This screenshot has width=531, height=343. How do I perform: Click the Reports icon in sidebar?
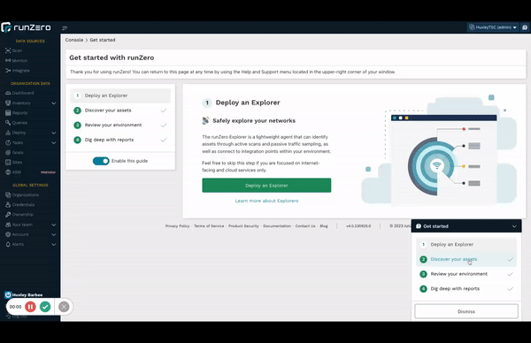click(8, 112)
